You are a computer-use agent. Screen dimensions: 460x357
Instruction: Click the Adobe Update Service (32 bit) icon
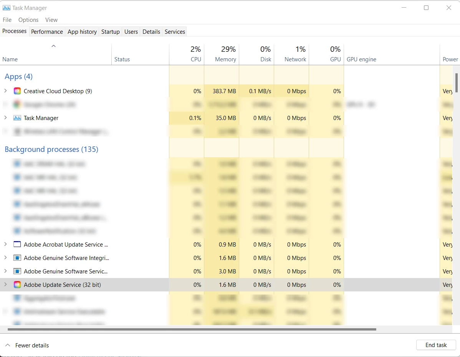[17, 285]
